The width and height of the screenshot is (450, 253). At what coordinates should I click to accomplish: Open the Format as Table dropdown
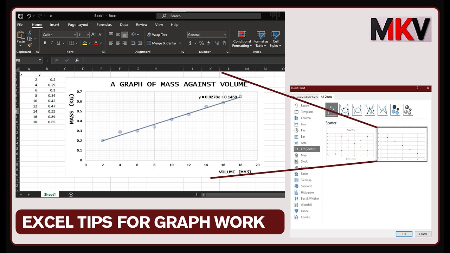pos(261,39)
